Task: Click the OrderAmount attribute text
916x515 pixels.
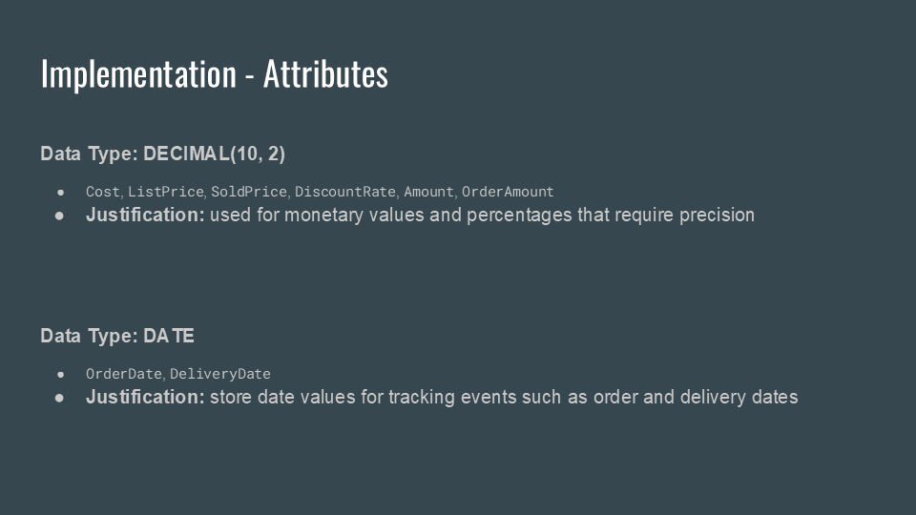Action: point(508,192)
